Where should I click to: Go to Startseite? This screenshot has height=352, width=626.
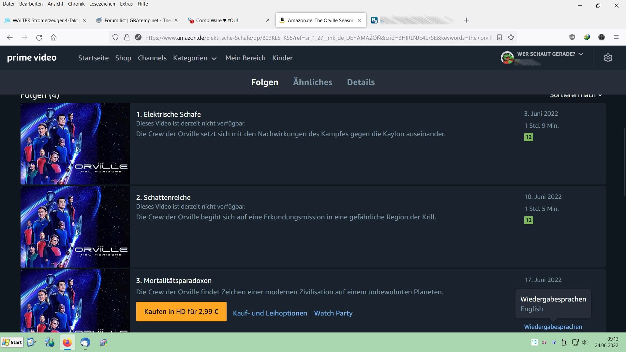click(93, 58)
